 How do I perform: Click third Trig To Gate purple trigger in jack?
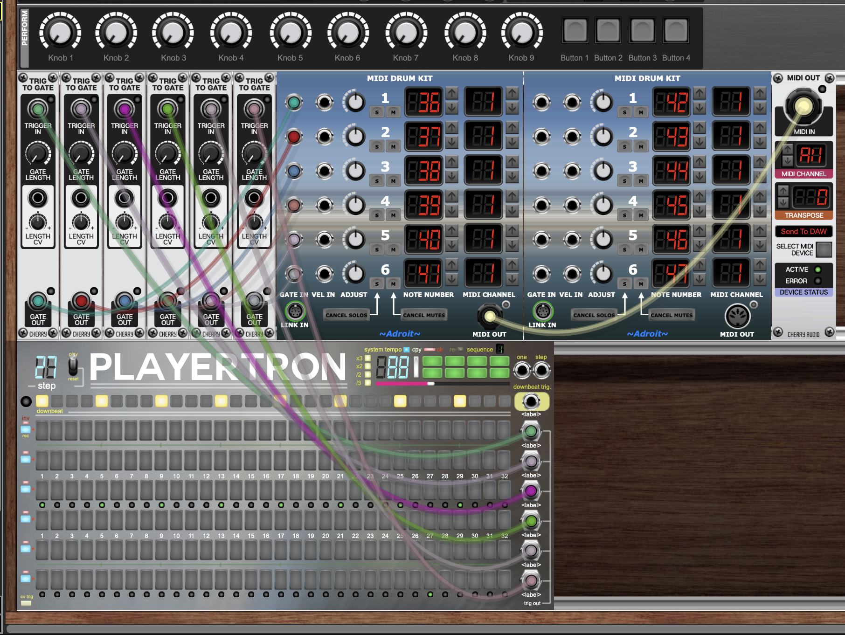(125, 110)
